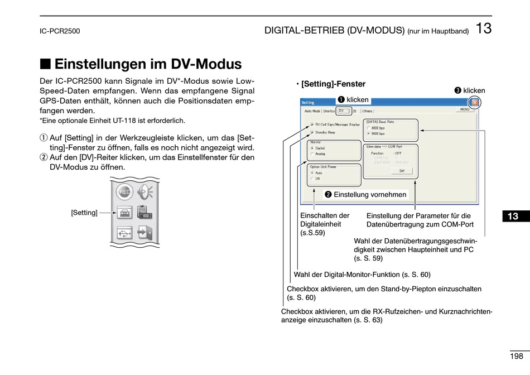The image size is (530, 375).
Task: Select 9600 bps baud rate
Action: [x=369, y=134]
